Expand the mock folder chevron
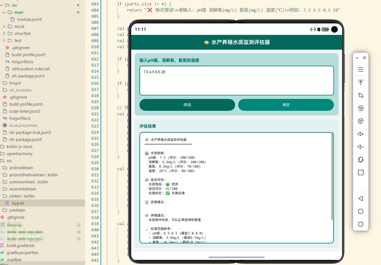 (x=4, y=26)
